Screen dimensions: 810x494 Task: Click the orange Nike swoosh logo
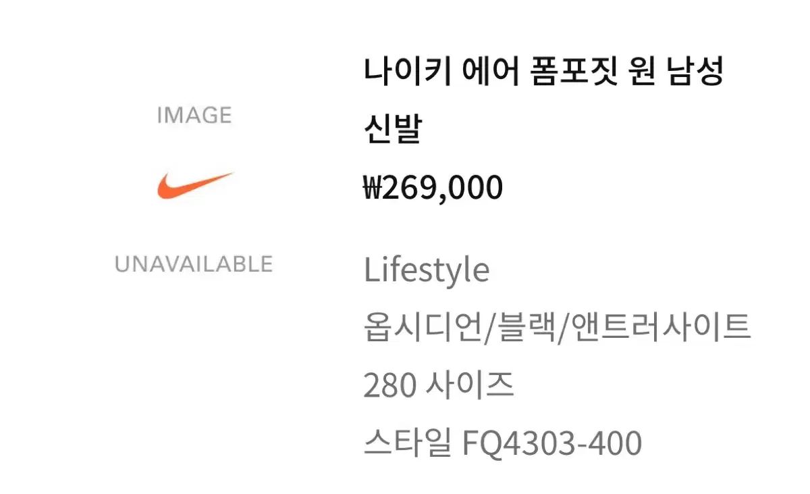tap(195, 186)
